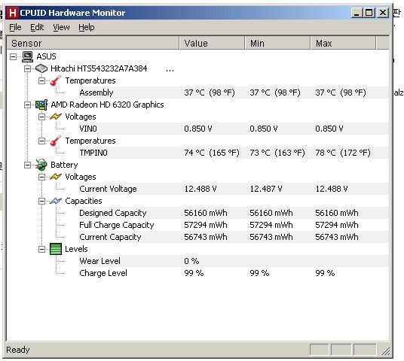Click the window resize grip corner
The image size is (404, 361).
385,350
